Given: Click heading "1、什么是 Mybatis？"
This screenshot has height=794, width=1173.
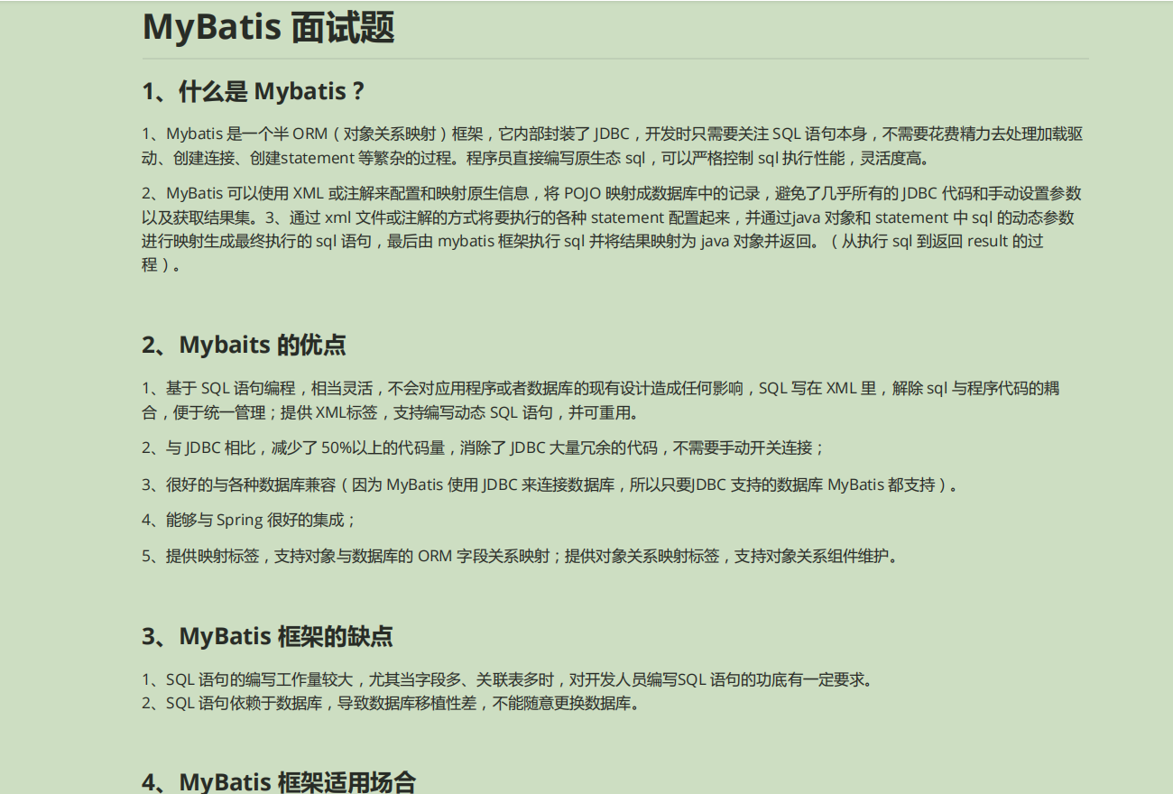Looking at the screenshot, I should click(254, 91).
